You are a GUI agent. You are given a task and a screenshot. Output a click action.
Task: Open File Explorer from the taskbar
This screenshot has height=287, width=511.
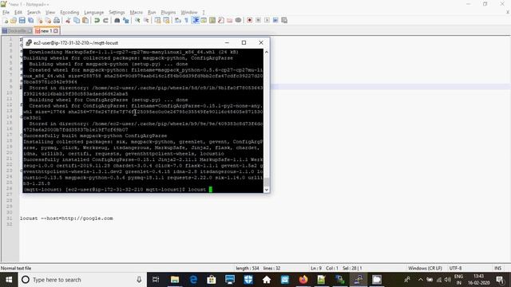click(x=175, y=280)
